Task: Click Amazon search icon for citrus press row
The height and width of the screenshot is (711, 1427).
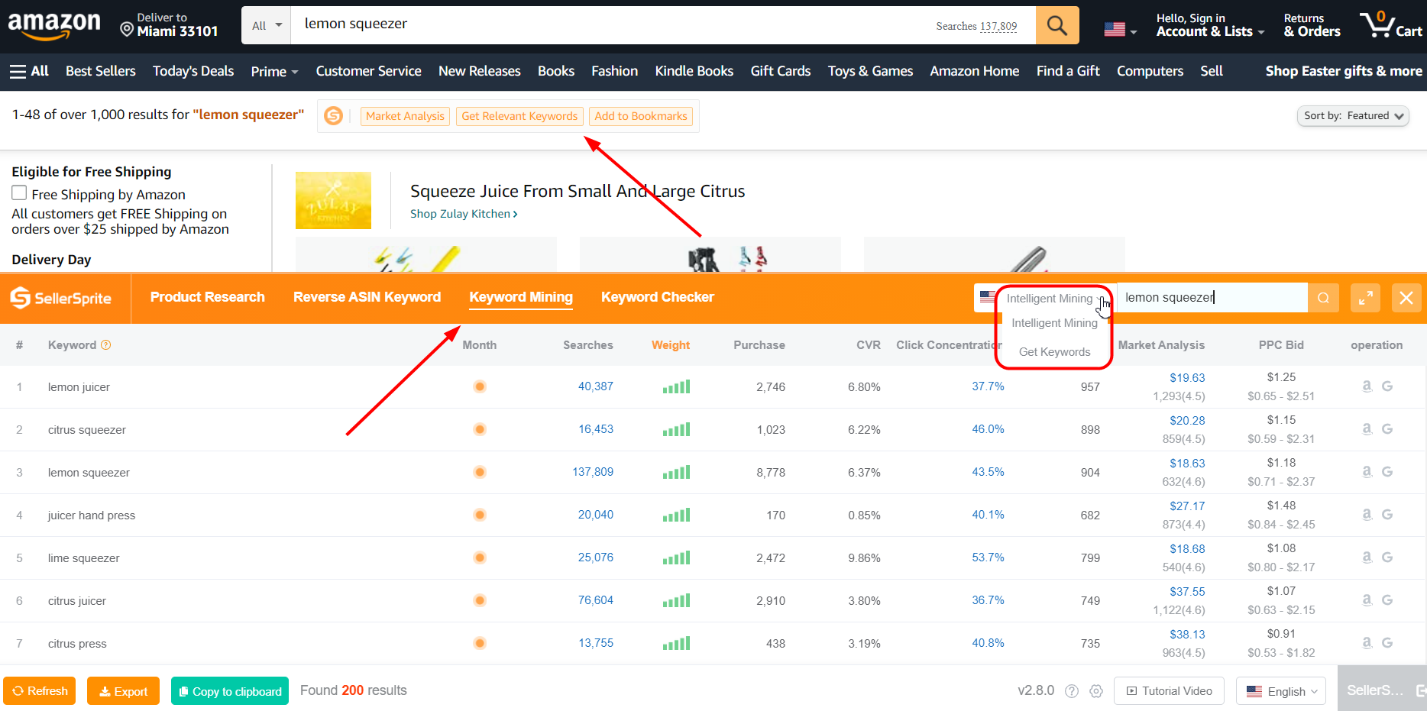Action: (1367, 643)
